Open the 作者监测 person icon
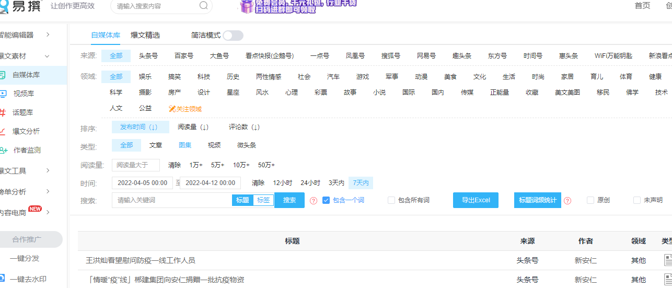Screen dimensions: 672x288 [3, 150]
